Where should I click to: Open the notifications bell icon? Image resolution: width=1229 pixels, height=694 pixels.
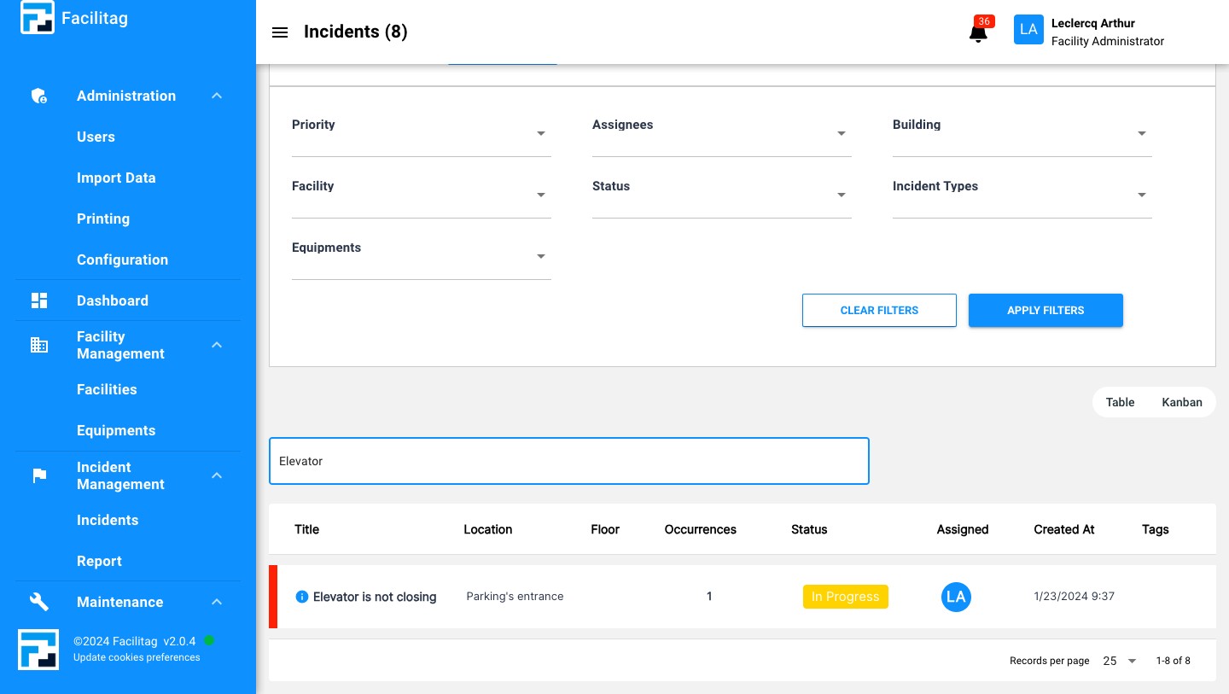[978, 32]
